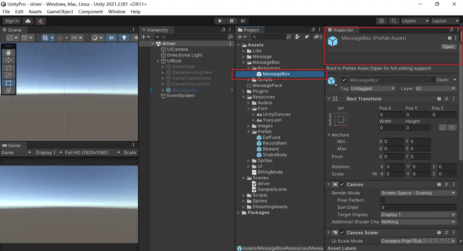The height and width of the screenshot is (251, 463).
Task: Open the Inspector help icon for MessageBox
Action: point(450,38)
